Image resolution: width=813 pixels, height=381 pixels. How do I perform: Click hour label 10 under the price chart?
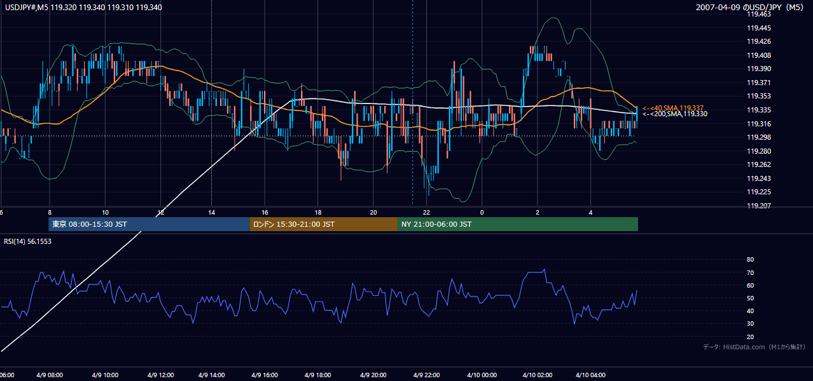click(106, 213)
